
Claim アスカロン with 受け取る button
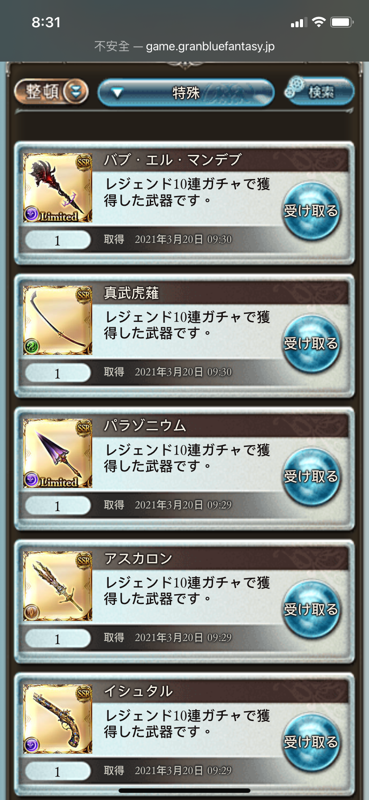pos(311,609)
